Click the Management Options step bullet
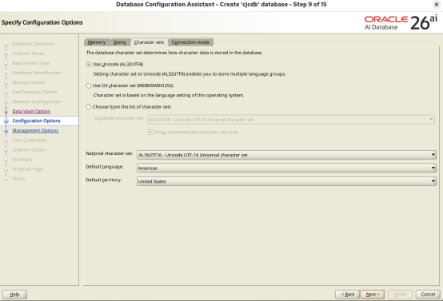 tap(6, 131)
